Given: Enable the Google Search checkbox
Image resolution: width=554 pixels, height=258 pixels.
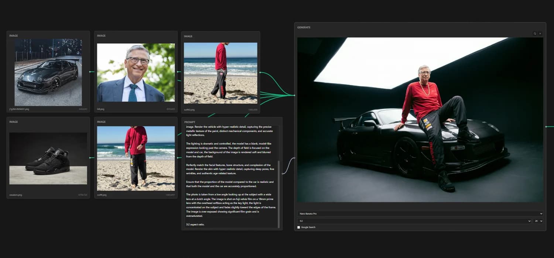Looking at the screenshot, I should [299, 227].
